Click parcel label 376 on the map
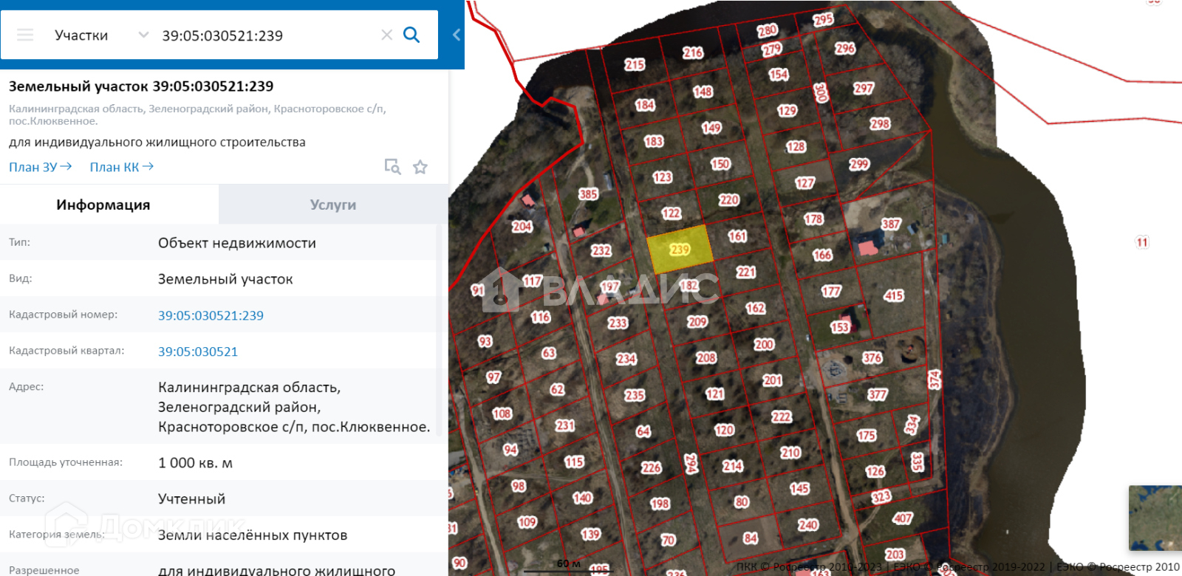1182x576 pixels. tap(872, 357)
